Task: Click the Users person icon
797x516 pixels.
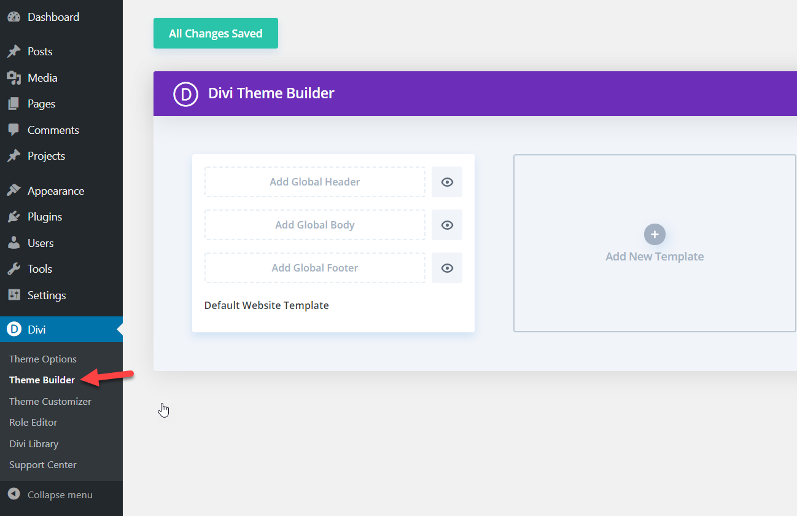Action: [x=14, y=243]
